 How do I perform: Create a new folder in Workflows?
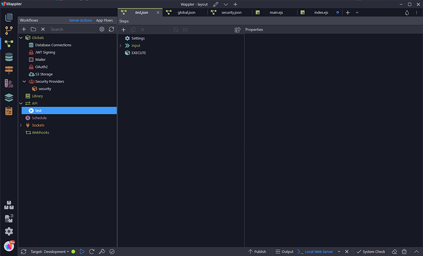[x=34, y=29]
